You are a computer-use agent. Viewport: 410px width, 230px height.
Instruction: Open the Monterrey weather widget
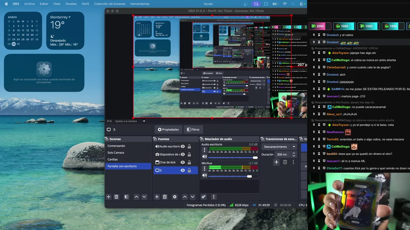[65, 31]
